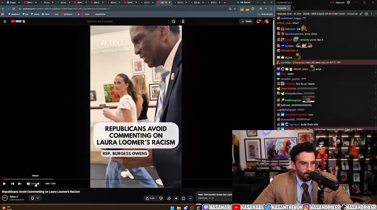Click username hyprvyzr in chat
377x210 pixels.
click(295, 124)
